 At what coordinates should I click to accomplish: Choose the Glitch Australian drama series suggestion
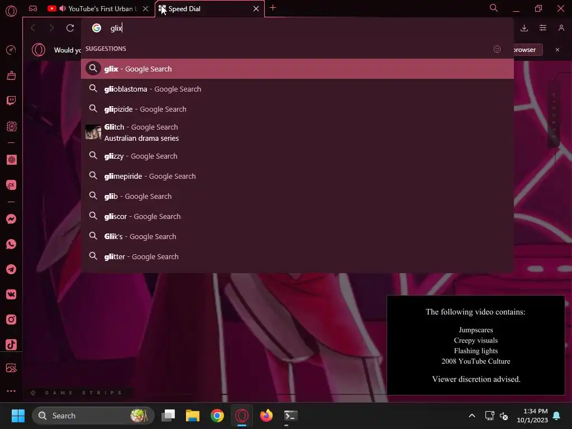pyautogui.click(x=297, y=132)
